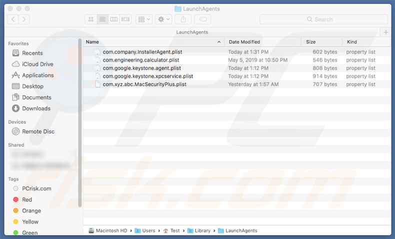Switch to column view
This screenshot has height=239, width=395.
[x=114, y=19]
